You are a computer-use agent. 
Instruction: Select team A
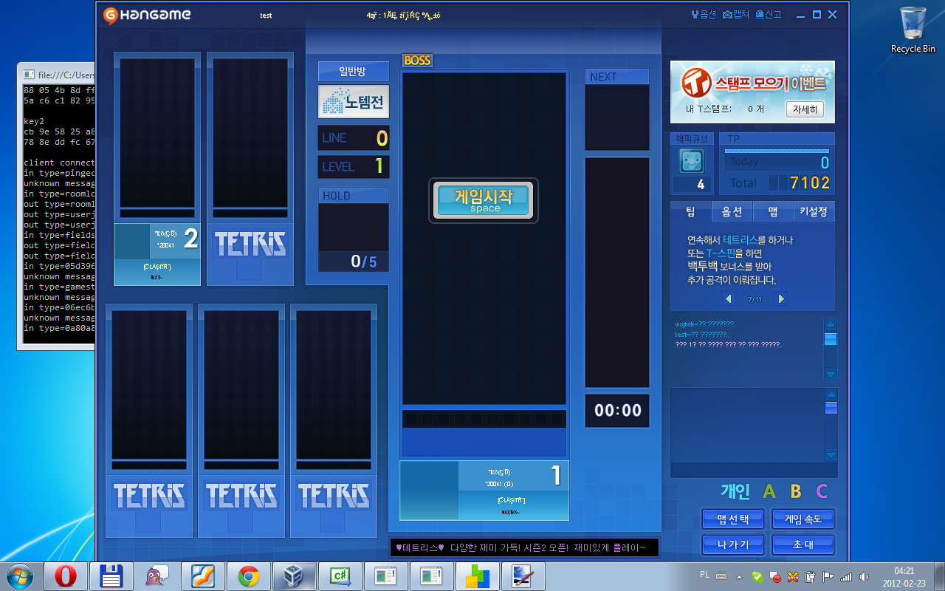click(769, 491)
